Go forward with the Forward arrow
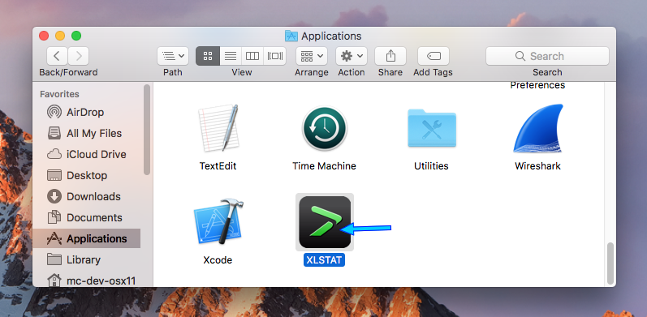Screen dimensions: 647x317 79,56
